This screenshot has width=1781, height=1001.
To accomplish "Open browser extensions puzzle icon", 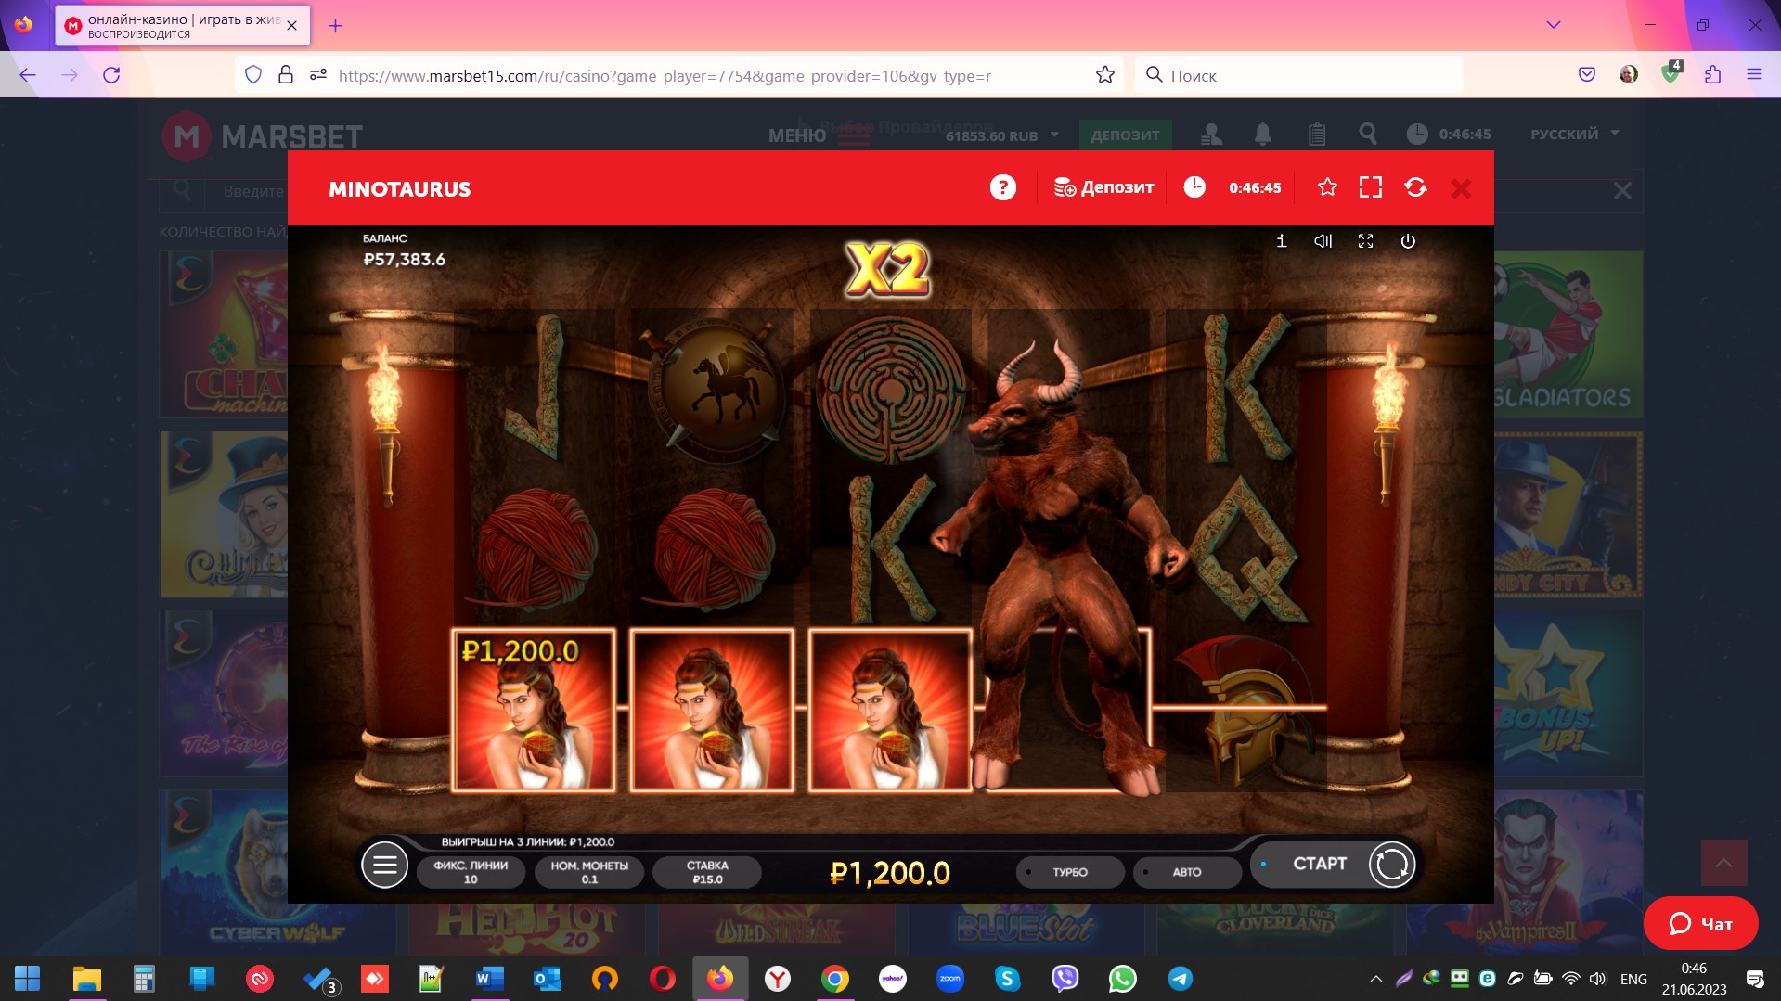I will [x=1712, y=75].
